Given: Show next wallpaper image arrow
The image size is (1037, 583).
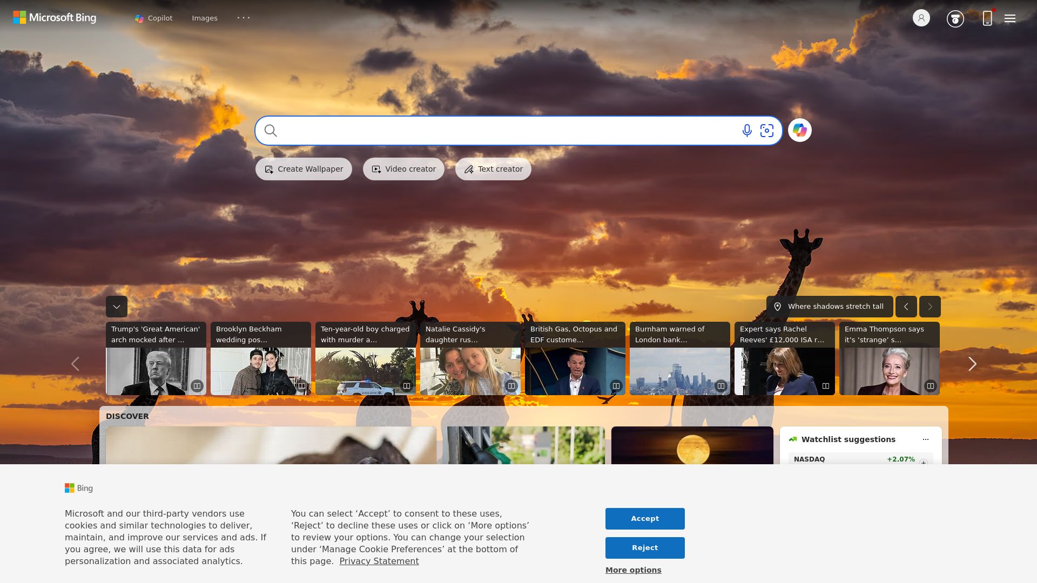Looking at the screenshot, I should click(930, 307).
